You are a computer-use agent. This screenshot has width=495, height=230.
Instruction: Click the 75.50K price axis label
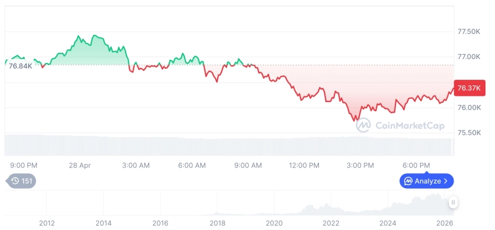[469, 133]
